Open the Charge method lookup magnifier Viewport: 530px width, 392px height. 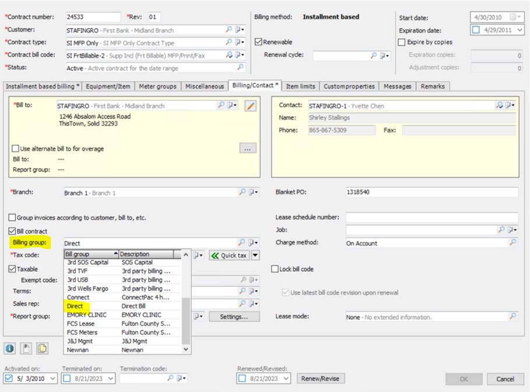pos(513,243)
